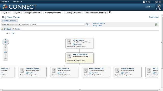Screen dimensions: 163x91
Task: Open Tammy Sitar's name link
Action: point(78,40)
